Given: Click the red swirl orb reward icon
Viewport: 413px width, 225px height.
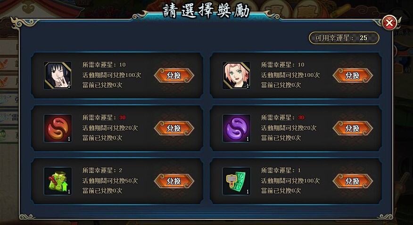Looking at the screenshot, I should click(58, 128).
